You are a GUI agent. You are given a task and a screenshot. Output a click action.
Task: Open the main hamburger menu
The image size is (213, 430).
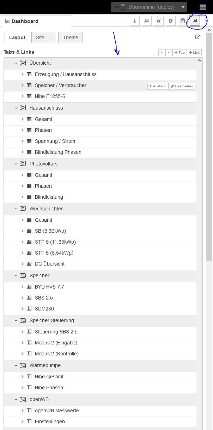[x=202, y=7]
